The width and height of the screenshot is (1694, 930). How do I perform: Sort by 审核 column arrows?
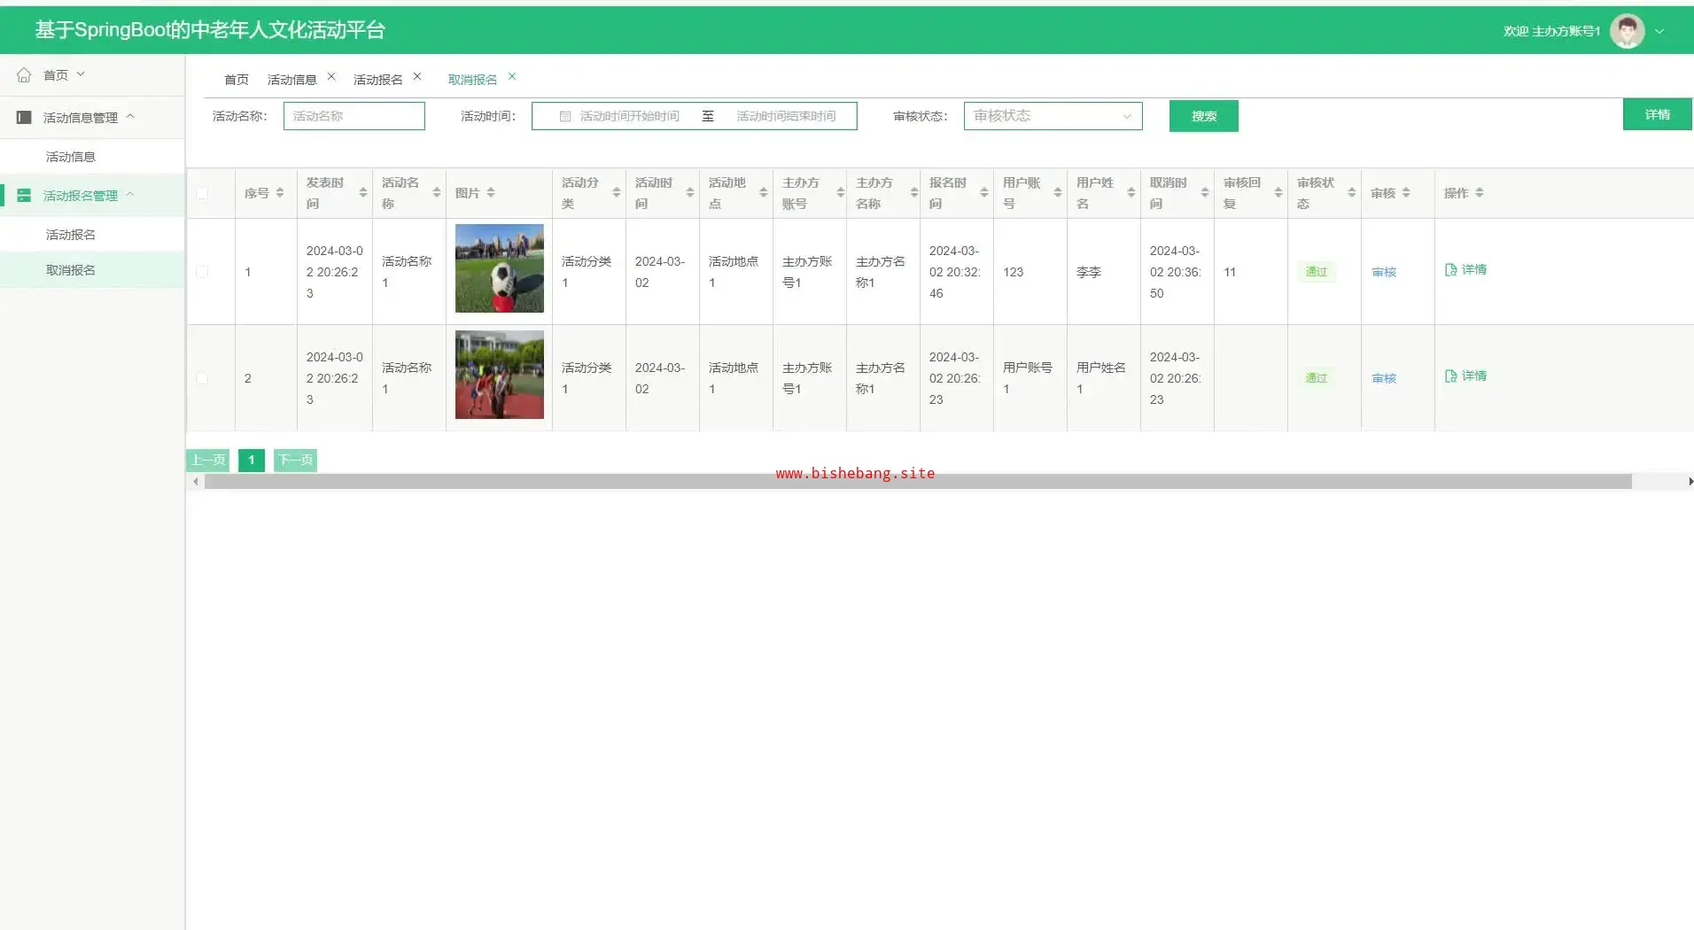click(1406, 192)
